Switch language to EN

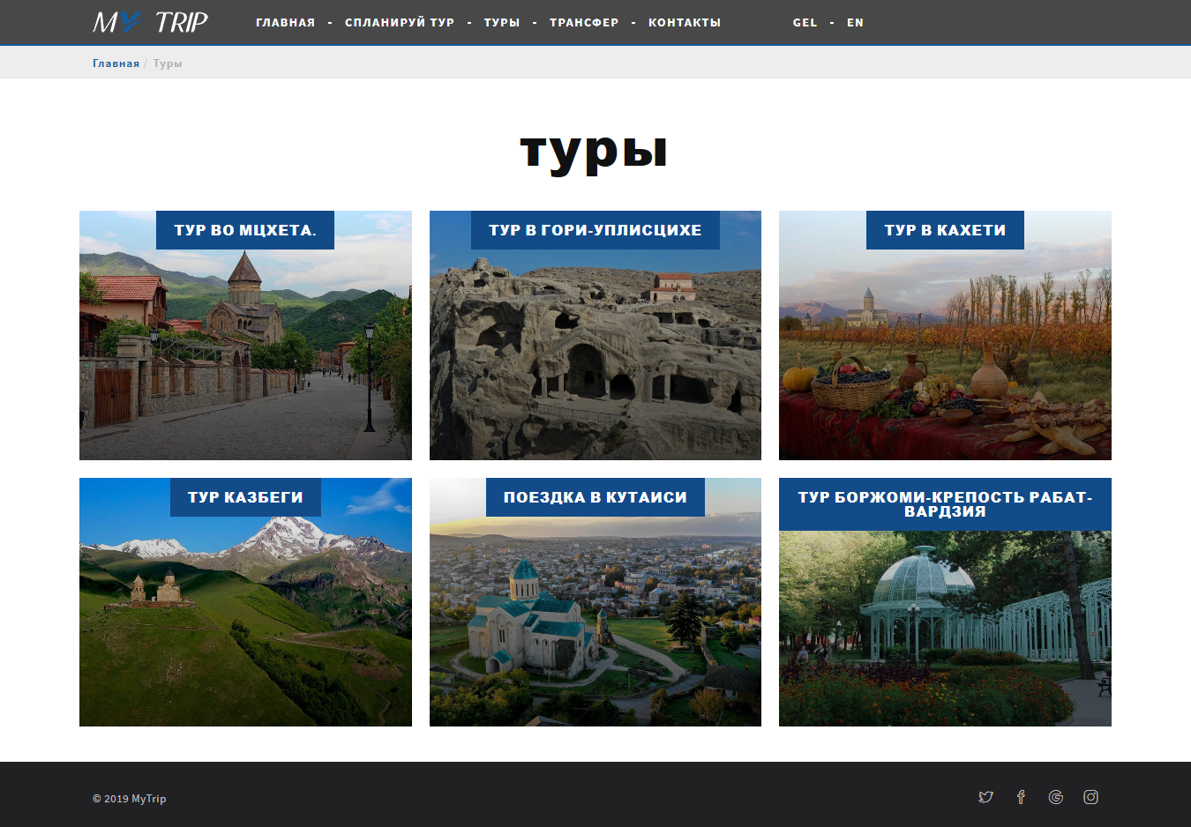click(855, 23)
